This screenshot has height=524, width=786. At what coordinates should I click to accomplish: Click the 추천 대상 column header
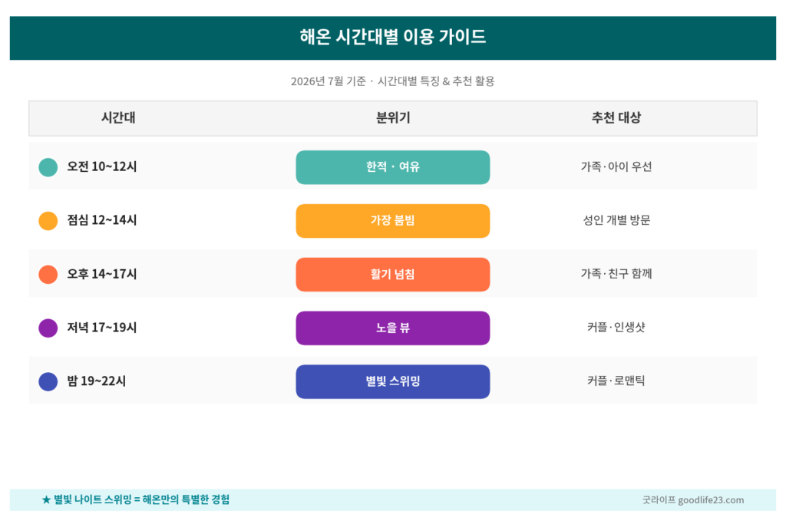616,117
